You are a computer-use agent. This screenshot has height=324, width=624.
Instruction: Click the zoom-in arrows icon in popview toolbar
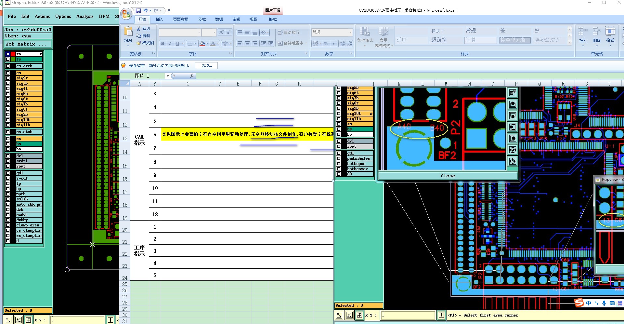pyautogui.click(x=513, y=150)
